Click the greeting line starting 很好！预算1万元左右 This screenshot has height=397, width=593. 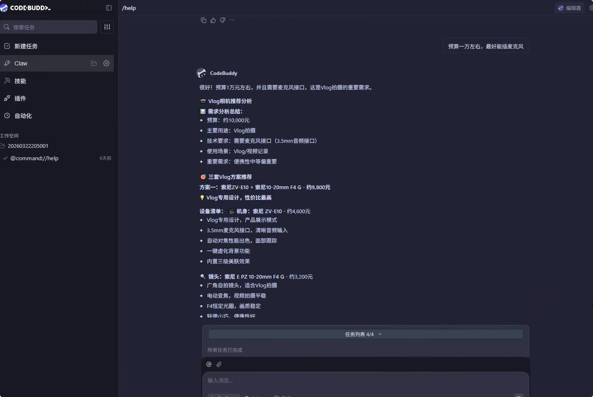click(x=287, y=87)
